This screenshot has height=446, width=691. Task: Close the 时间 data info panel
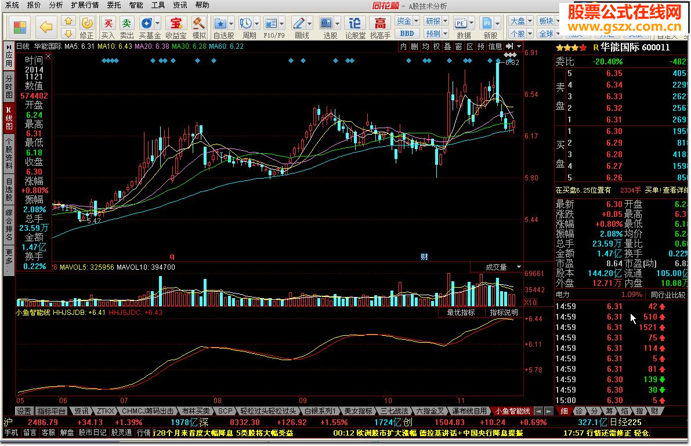tap(48, 56)
